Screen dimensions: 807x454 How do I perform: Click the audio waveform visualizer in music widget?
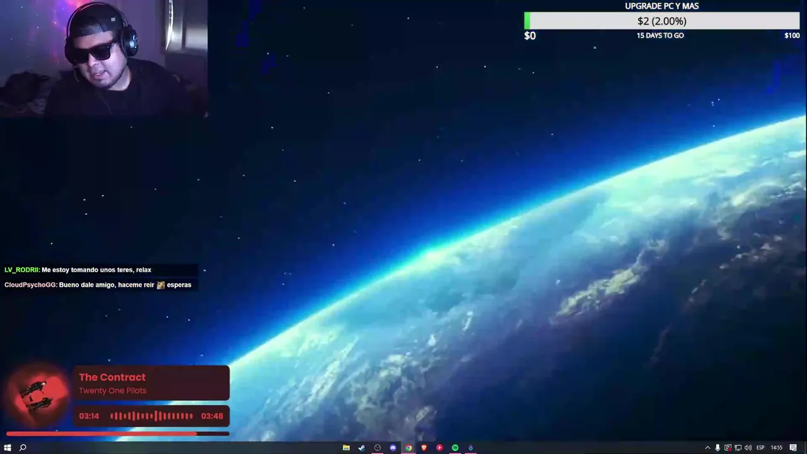click(x=151, y=416)
